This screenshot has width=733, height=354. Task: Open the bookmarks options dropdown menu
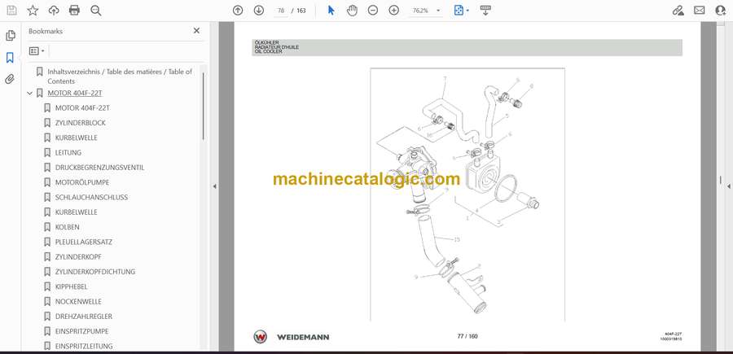coord(37,50)
